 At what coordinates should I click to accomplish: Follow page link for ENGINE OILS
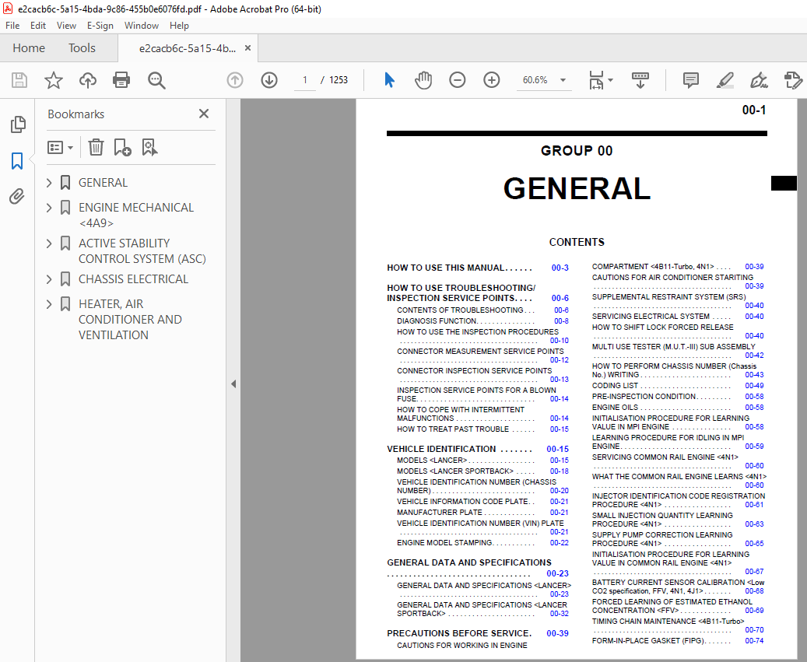[x=755, y=408]
